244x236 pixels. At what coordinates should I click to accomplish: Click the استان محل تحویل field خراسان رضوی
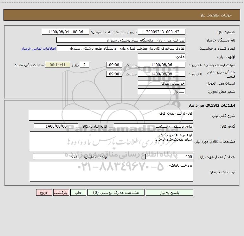pyautogui.click(x=162, y=83)
